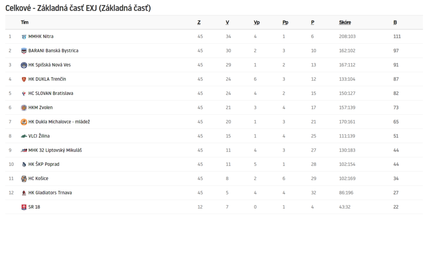Open HK Gladiators Trnava team page

click(x=50, y=193)
